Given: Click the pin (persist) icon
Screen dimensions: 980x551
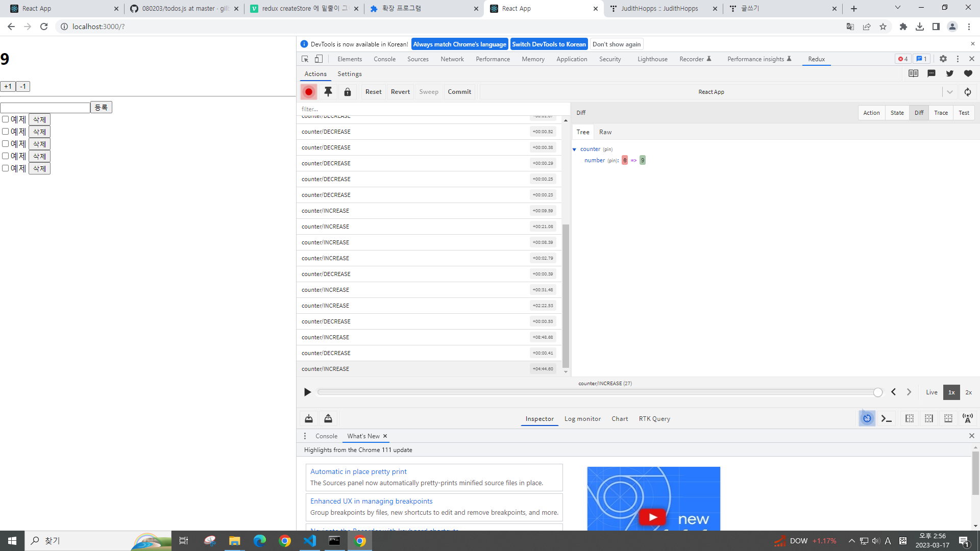Looking at the screenshot, I should [328, 92].
